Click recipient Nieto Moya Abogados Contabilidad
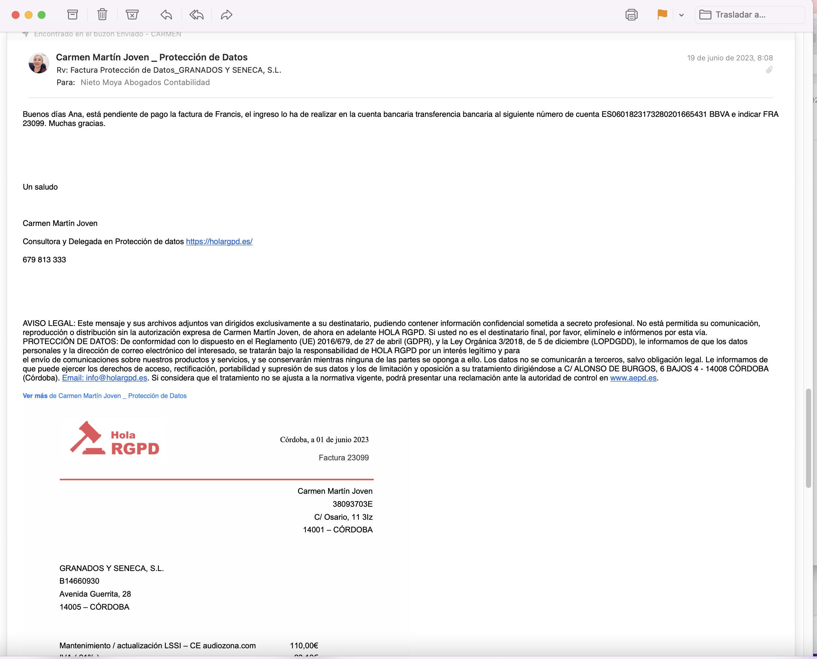The height and width of the screenshot is (659, 817). [145, 82]
